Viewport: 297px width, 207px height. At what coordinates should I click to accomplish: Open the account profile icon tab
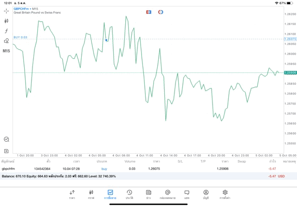click(x=206, y=194)
